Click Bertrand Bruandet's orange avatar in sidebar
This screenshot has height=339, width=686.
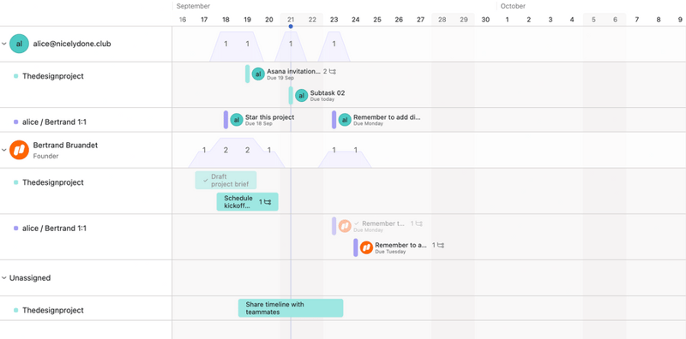(x=19, y=150)
